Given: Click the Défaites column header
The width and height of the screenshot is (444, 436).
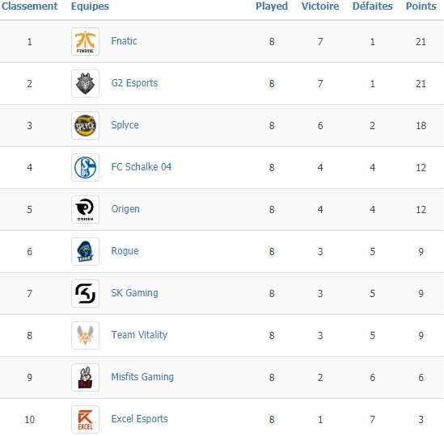Looking at the screenshot, I should (x=373, y=6).
